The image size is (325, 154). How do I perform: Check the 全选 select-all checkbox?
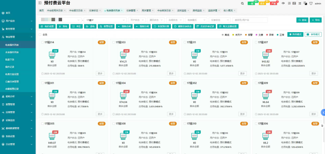40,35
